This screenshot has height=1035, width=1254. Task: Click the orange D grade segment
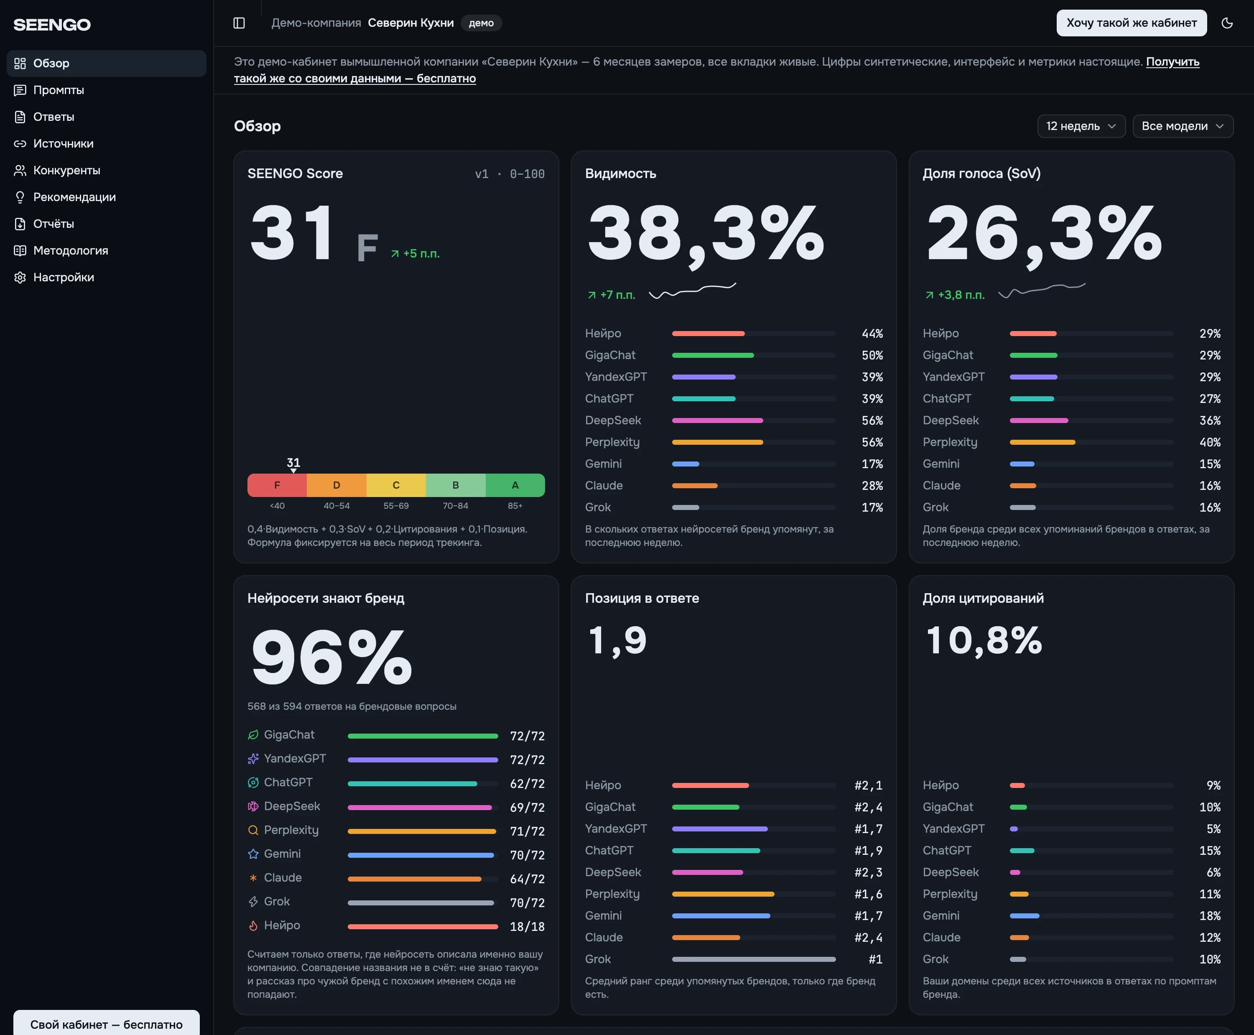(x=337, y=485)
